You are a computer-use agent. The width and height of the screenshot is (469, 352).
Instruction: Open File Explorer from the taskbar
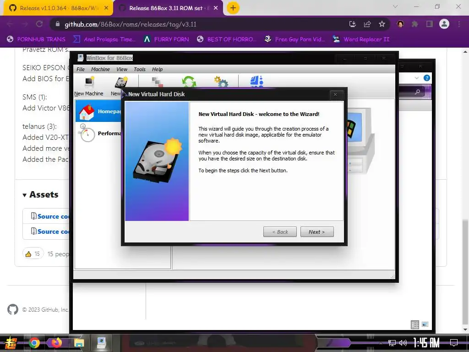click(x=79, y=343)
